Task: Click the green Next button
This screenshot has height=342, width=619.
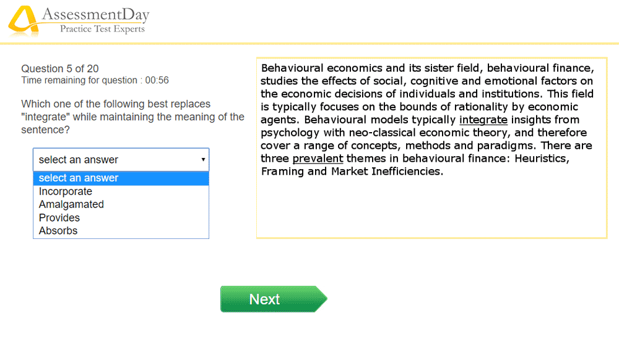Action: [274, 299]
